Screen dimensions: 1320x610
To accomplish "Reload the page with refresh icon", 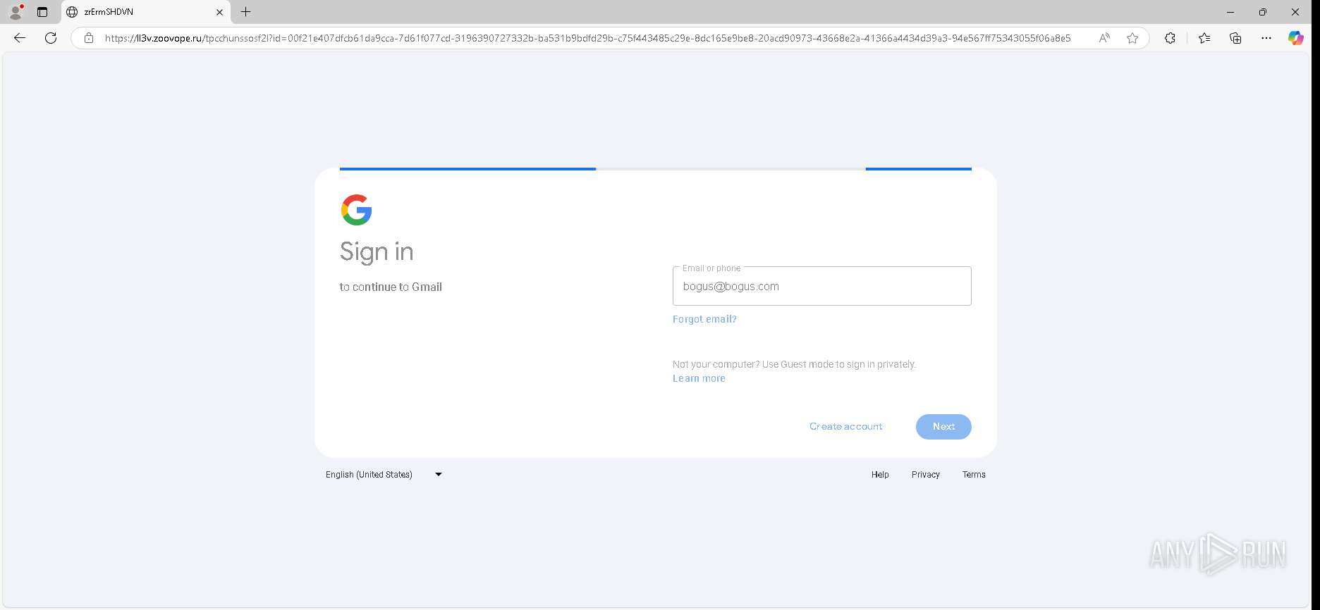I will pos(51,38).
